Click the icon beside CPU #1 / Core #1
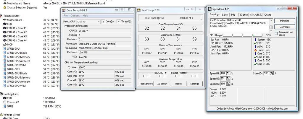This screenshot has width=303, height=119. [x=5, y=28]
